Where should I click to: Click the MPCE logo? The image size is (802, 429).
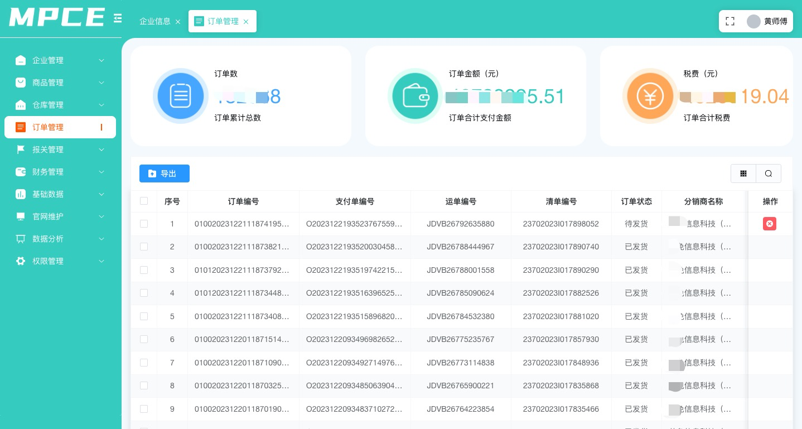coord(57,17)
